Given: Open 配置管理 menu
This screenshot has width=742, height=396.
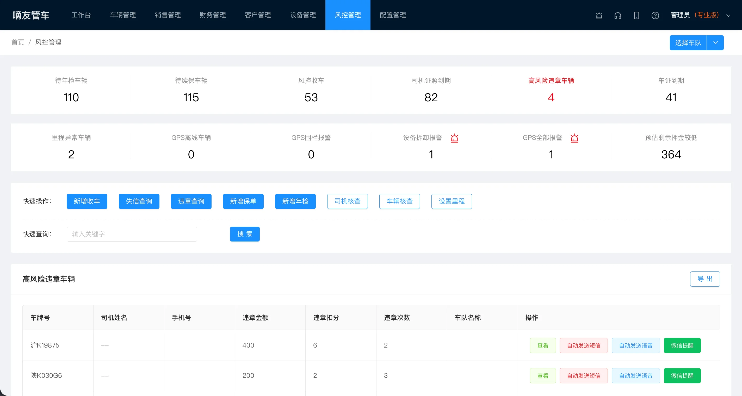Looking at the screenshot, I should tap(393, 15).
